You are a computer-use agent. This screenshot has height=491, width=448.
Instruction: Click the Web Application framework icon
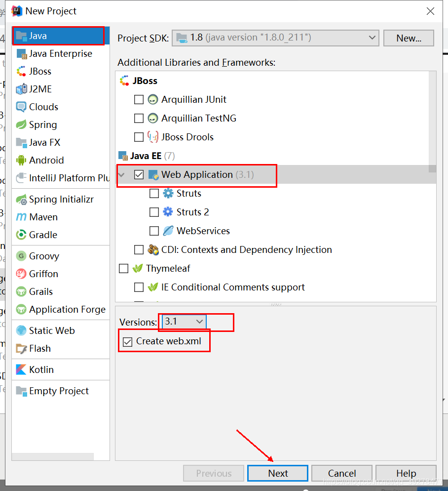pos(153,175)
